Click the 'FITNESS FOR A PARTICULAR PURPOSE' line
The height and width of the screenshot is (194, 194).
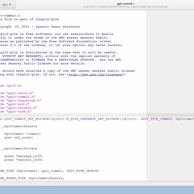point(61,60)
